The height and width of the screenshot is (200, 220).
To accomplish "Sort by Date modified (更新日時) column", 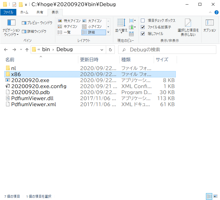I will click(99, 60).
